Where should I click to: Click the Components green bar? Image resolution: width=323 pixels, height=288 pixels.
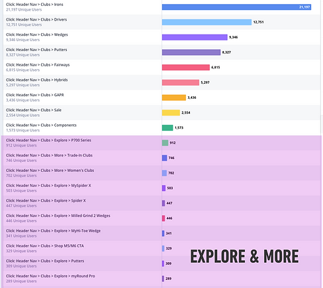click(x=167, y=127)
